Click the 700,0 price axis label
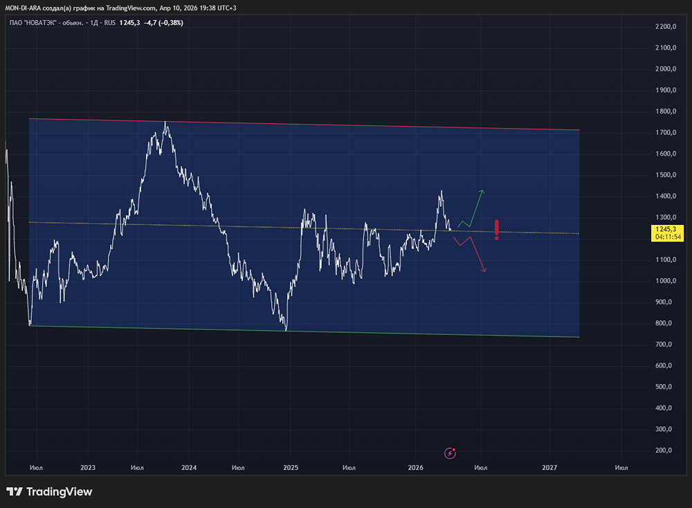 tap(664, 344)
